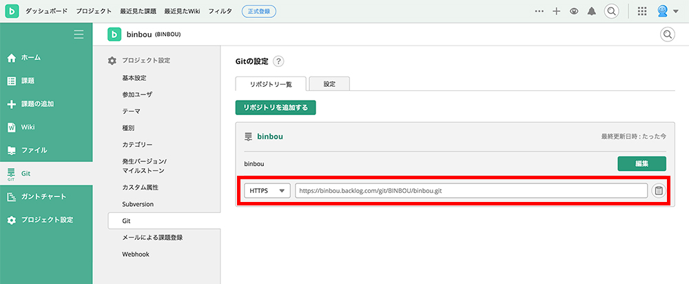Click リポジトリを追加する button
The height and width of the screenshot is (284, 689).
[x=276, y=108]
